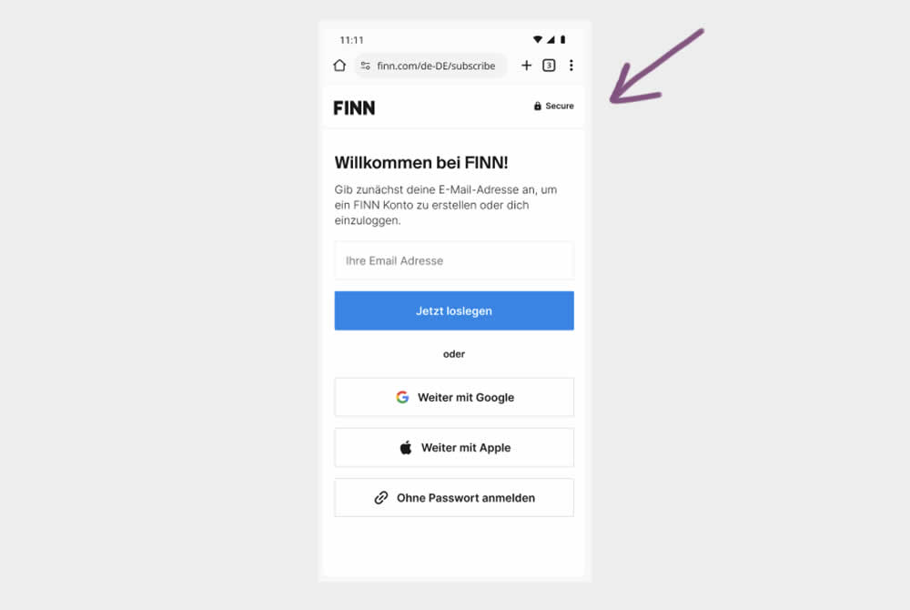The width and height of the screenshot is (910, 610).
Task: Open a new tab with plus icon
Action: coord(526,65)
